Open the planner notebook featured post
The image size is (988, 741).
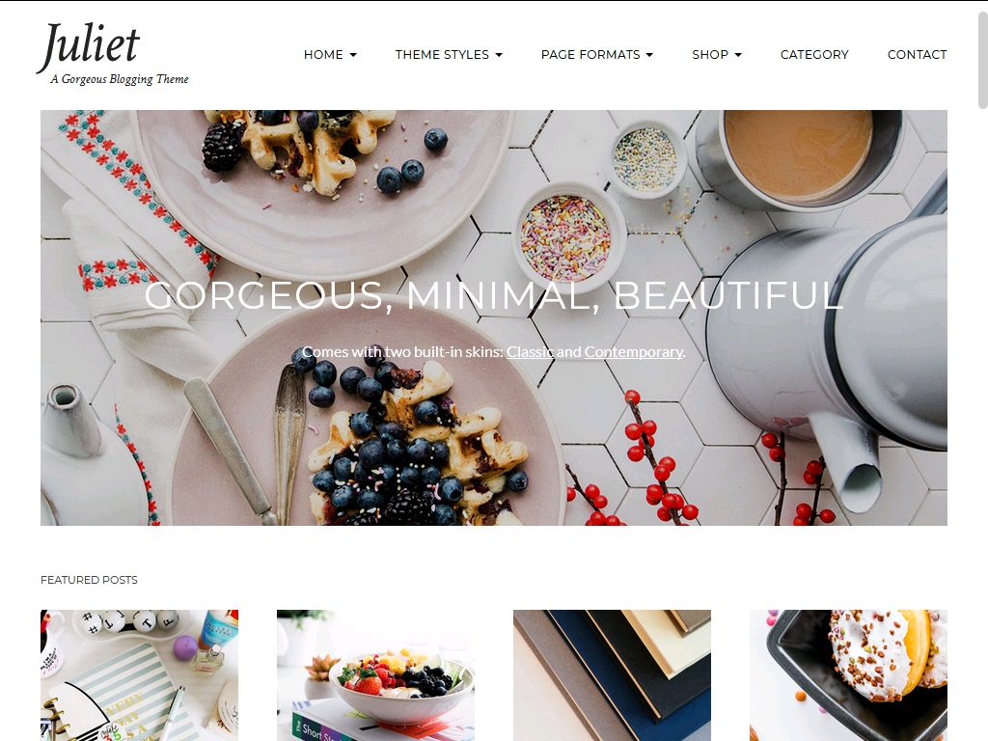pos(139,674)
